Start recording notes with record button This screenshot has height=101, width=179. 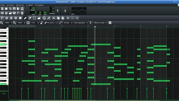click(7, 18)
